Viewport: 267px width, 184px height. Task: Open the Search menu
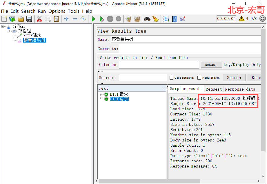tap(28, 11)
